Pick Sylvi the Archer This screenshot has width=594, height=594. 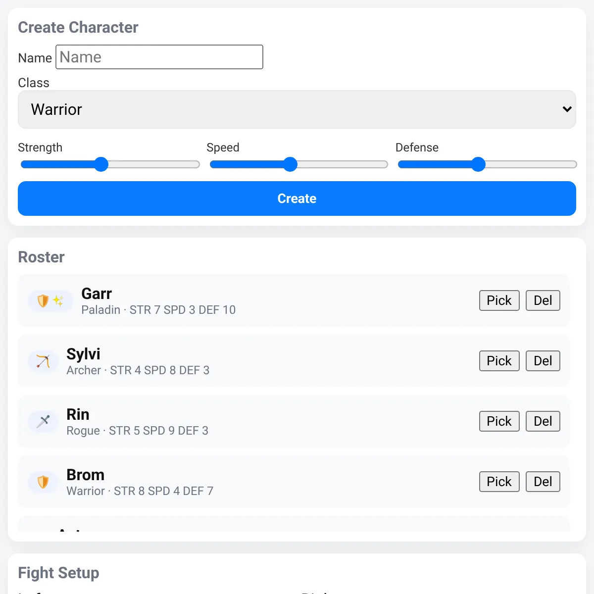pyautogui.click(x=499, y=361)
